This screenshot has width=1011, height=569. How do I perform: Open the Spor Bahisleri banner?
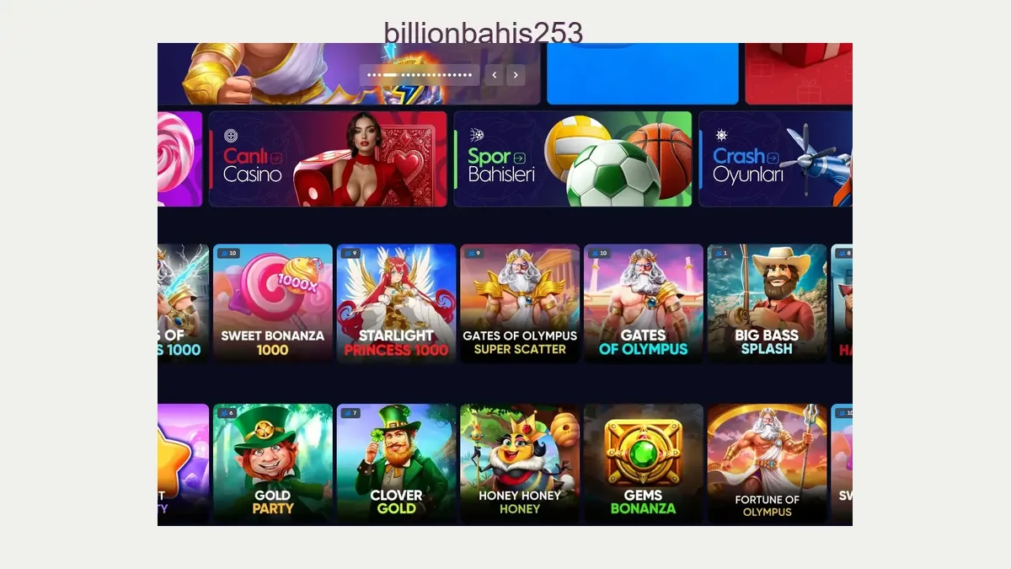point(573,158)
